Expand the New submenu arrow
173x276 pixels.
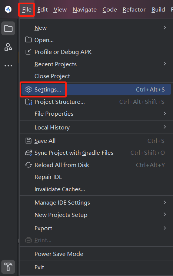tap(164, 28)
